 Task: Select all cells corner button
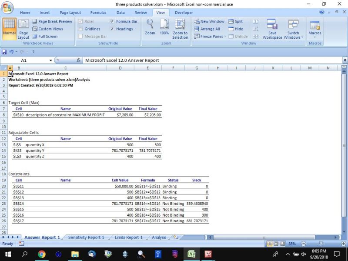tap(4, 68)
